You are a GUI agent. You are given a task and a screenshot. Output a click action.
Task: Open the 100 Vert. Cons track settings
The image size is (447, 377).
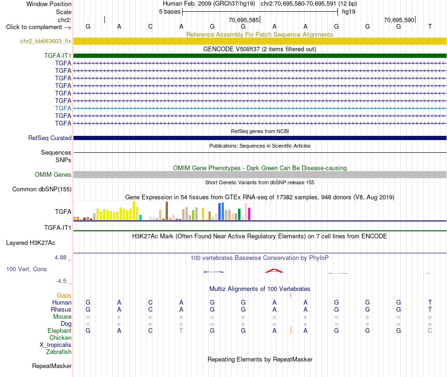pyautogui.click(x=26, y=269)
